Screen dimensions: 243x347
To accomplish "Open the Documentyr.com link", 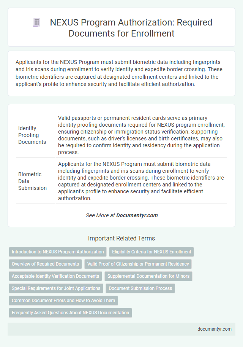I will point(137,215).
